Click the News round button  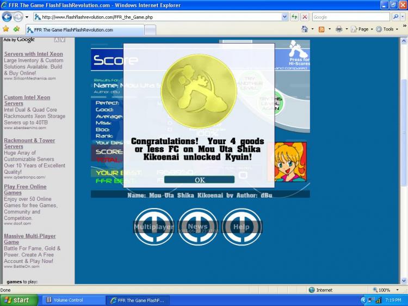pyautogui.click(x=198, y=227)
